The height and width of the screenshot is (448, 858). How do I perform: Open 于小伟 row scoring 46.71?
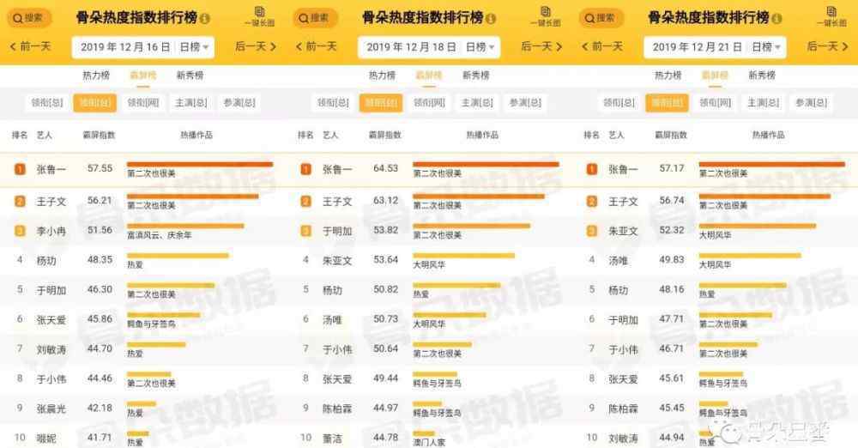point(716,349)
